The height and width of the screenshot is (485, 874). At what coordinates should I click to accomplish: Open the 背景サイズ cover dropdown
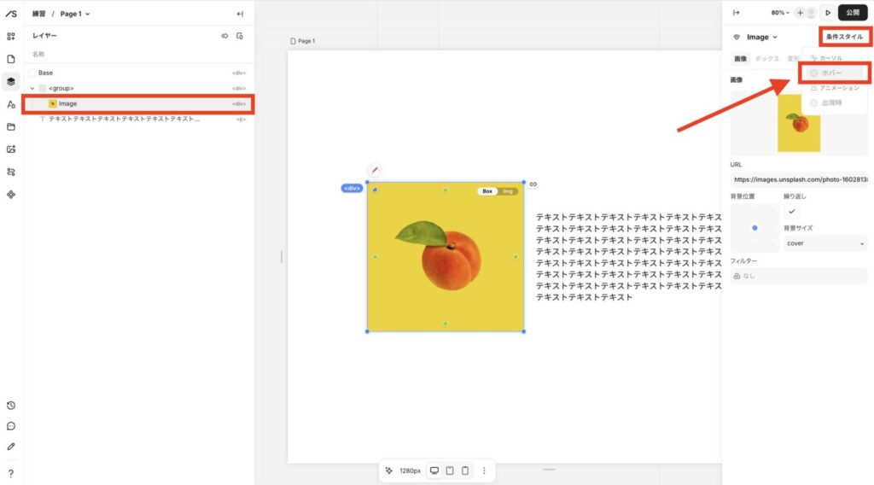[x=824, y=243]
